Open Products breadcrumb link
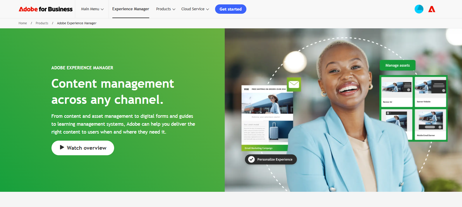462x207 pixels. tap(42, 23)
